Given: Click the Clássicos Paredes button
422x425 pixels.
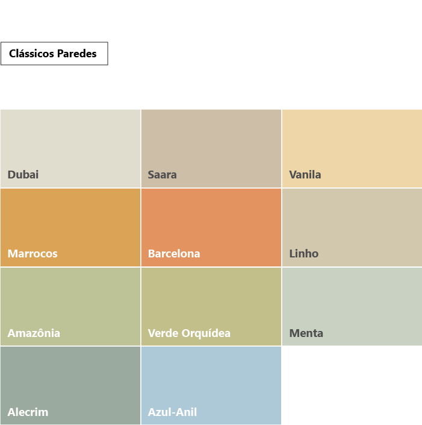Looking at the screenshot, I should click(54, 54).
